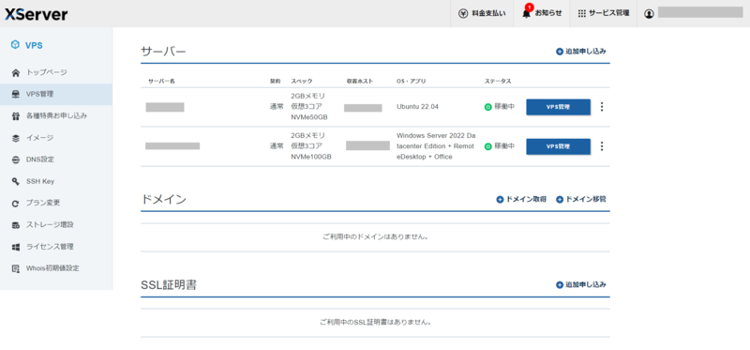Image resolution: width=750 pixels, height=350 pixels.
Task: Click the スペック column header
Action: pyautogui.click(x=302, y=82)
